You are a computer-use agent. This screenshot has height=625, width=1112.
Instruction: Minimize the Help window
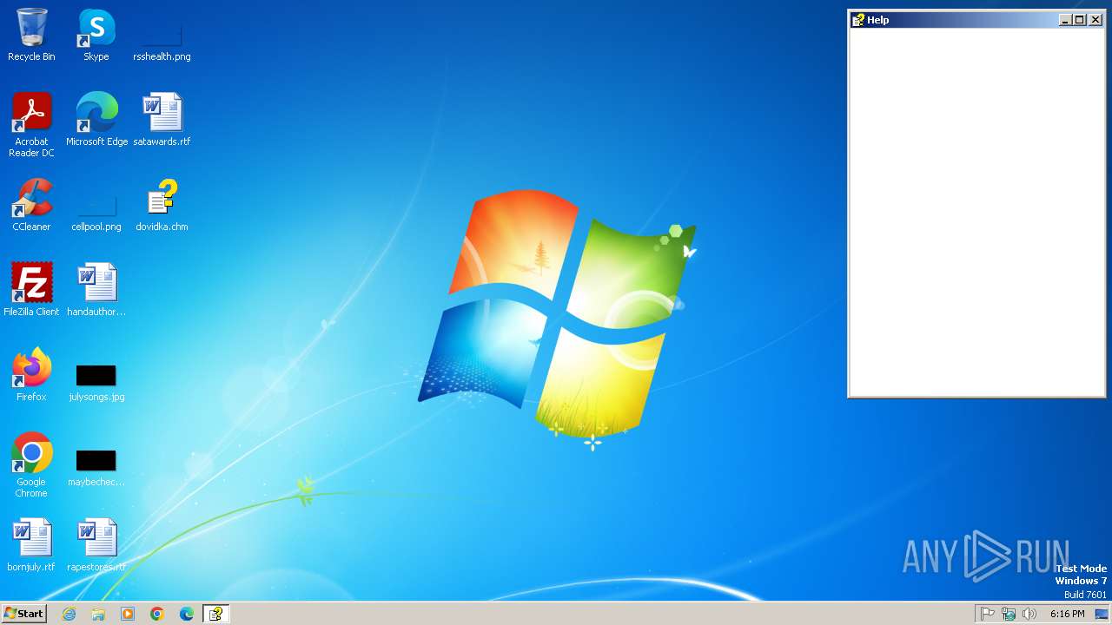click(x=1066, y=20)
